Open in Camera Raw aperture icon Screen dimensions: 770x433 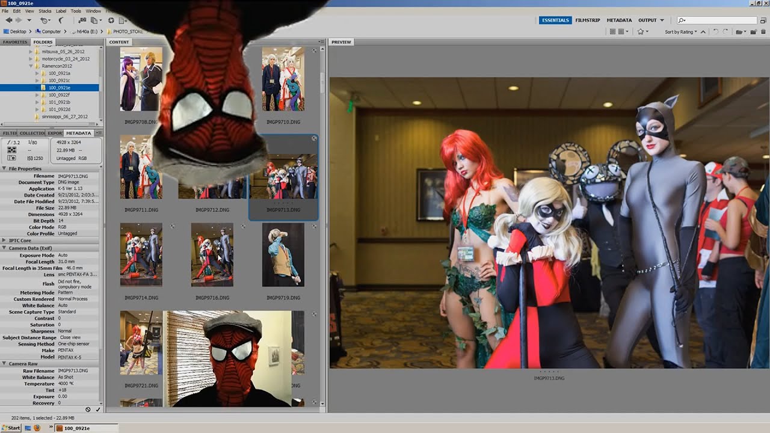[111, 20]
